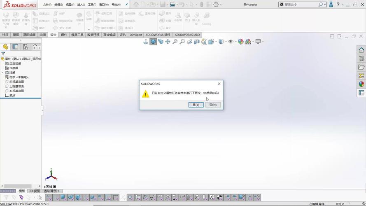Screen dimensions: 366x206
Task: Open the print dropdown arrow
Action: (x=177, y=5)
